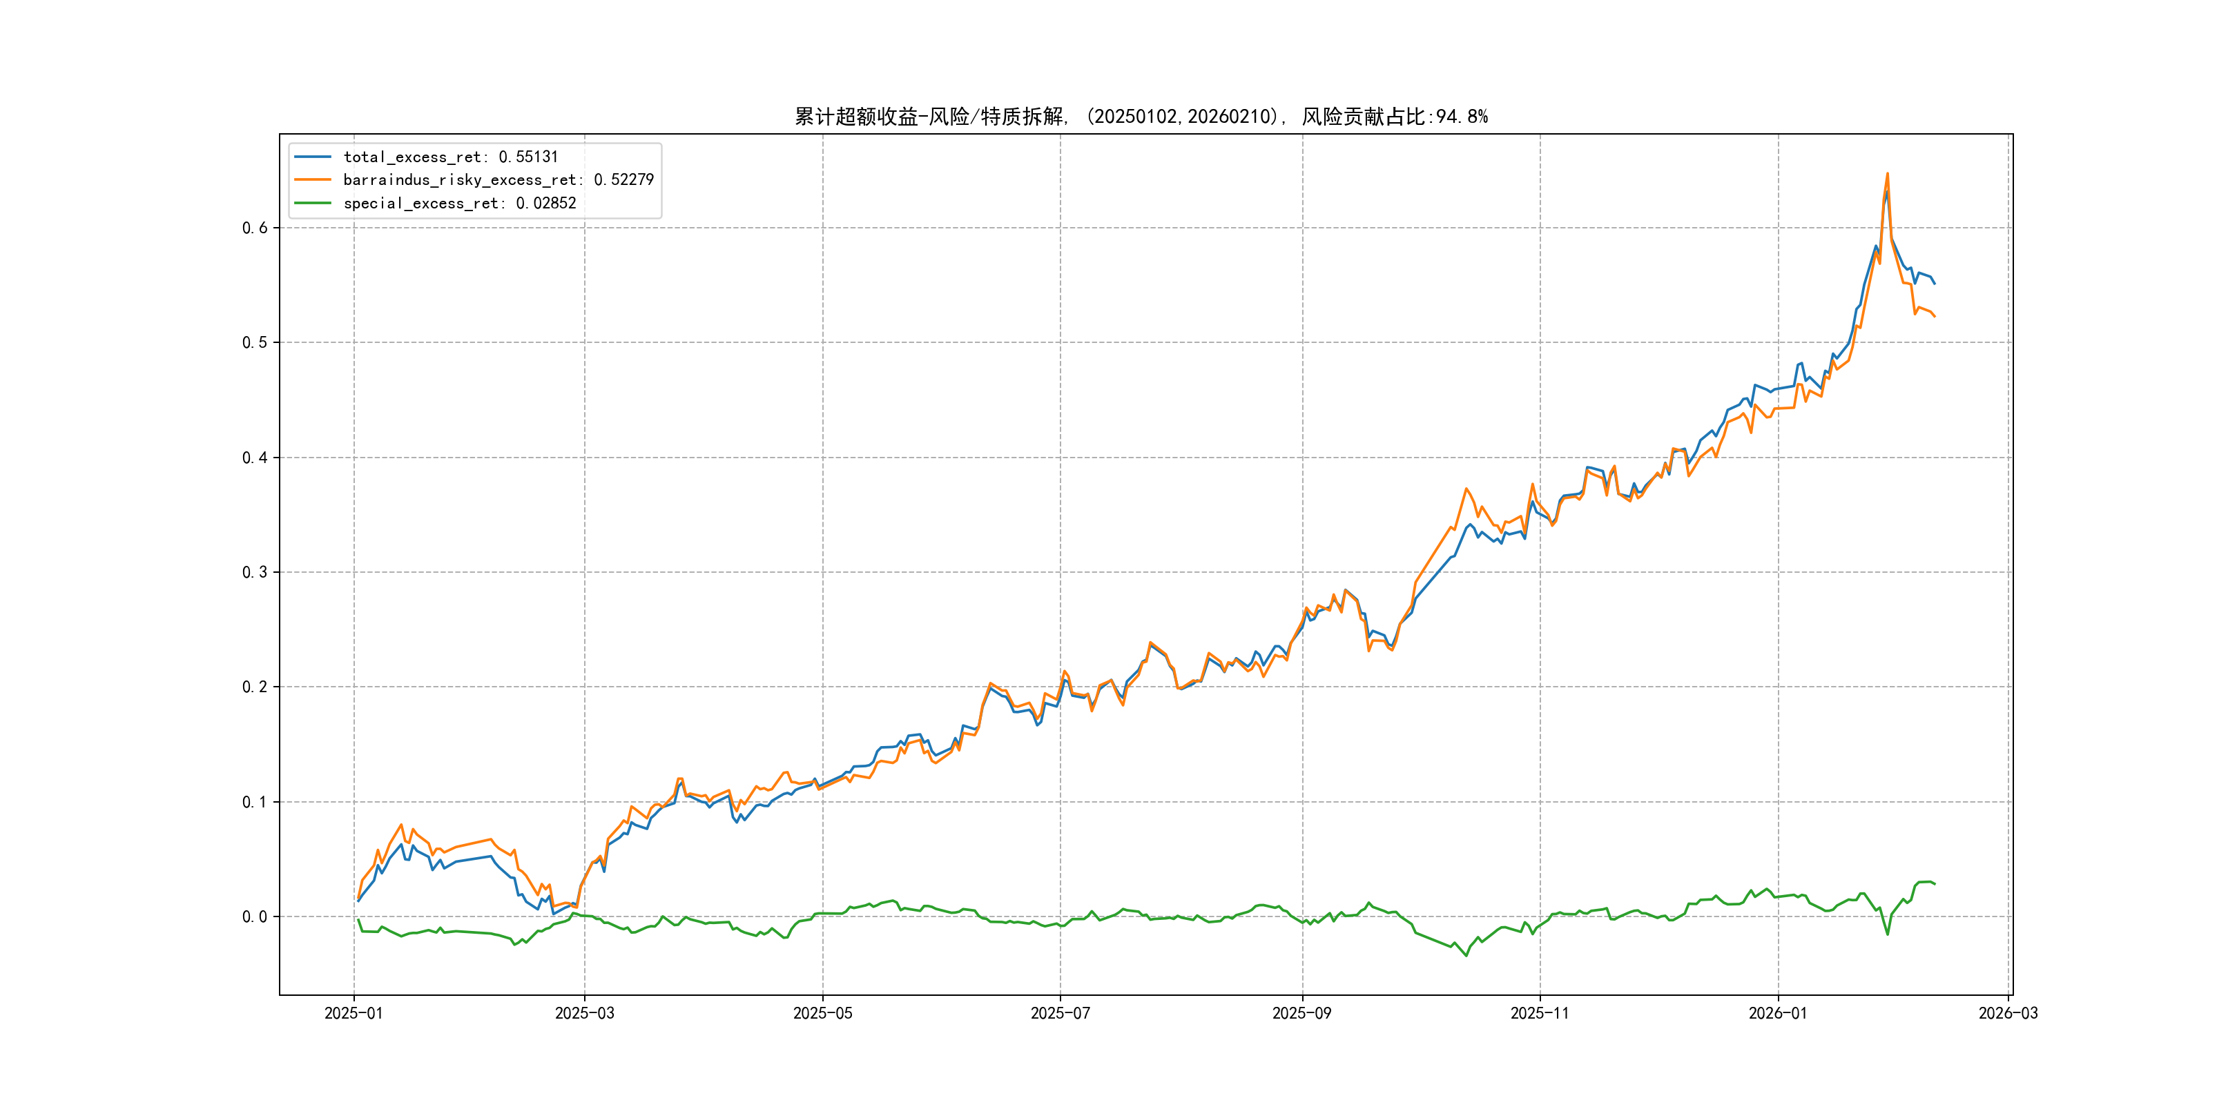The image size is (2237, 1118).
Task: Select legend text special_excess_ret: 0.02852
Action: pyautogui.click(x=459, y=203)
